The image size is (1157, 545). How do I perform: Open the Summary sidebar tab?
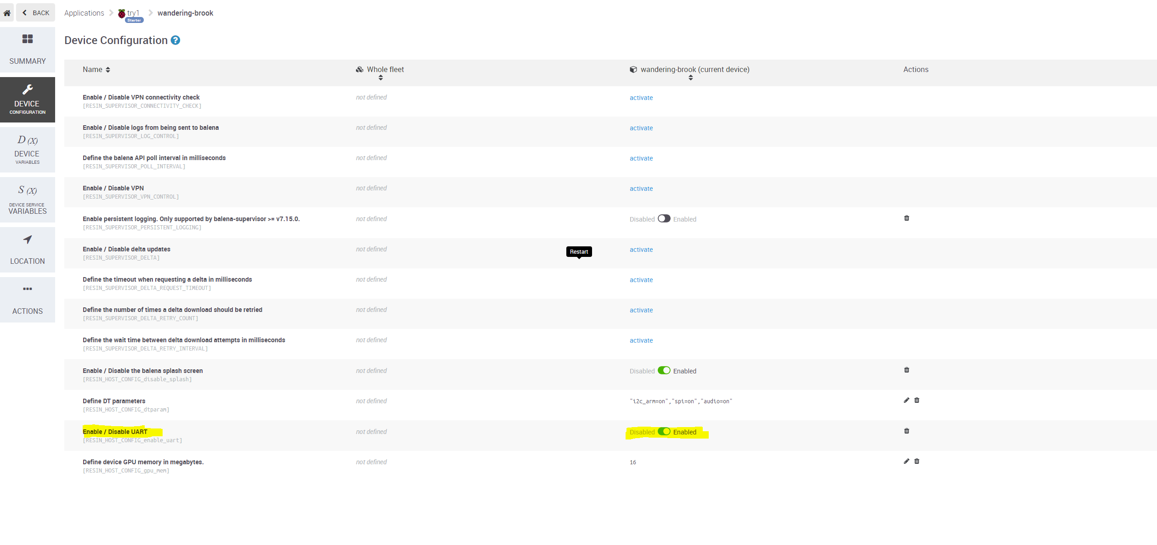click(x=28, y=50)
